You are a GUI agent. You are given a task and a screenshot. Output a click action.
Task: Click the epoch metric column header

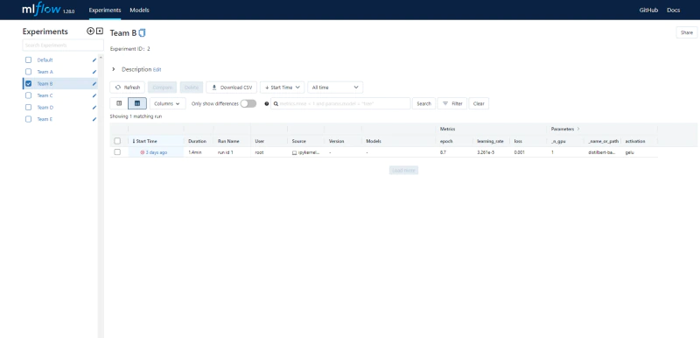(x=446, y=141)
